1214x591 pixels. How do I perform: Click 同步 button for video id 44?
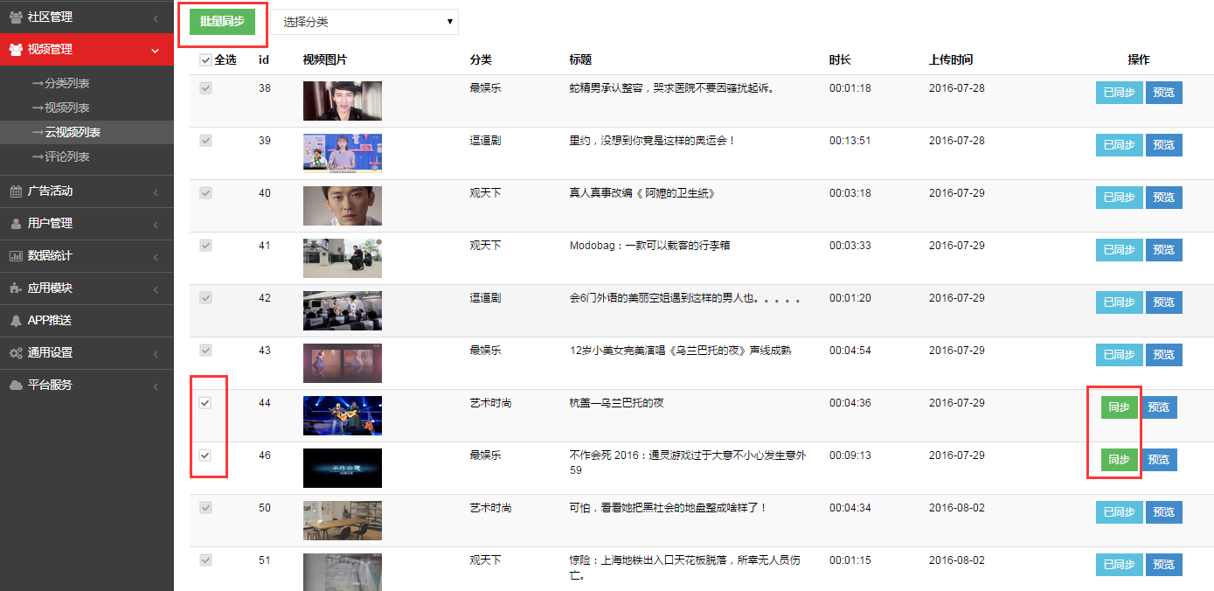pos(1119,407)
